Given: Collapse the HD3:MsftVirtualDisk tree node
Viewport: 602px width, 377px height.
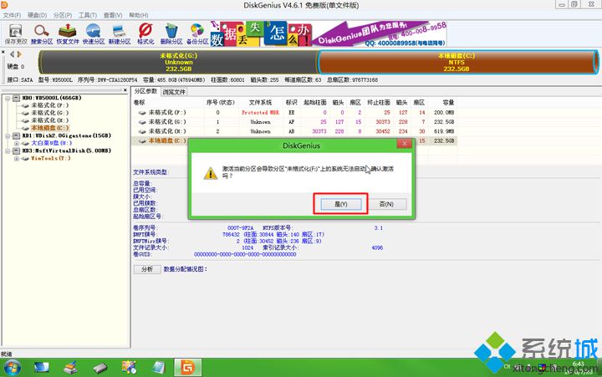Looking at the screenshot, I should click(8, 150).
